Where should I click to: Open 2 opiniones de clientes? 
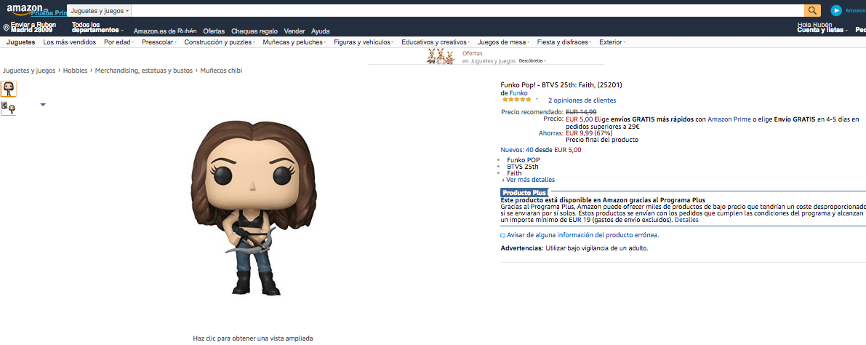pyautogui.click(x=582, y=100)
